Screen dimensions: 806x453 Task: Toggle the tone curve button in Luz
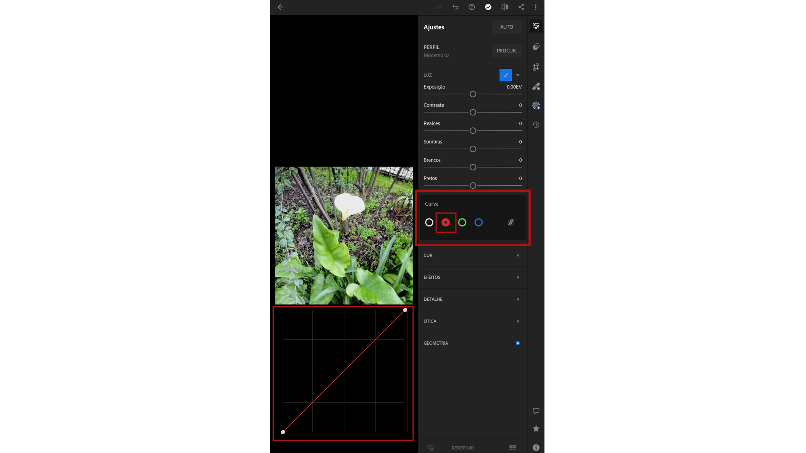(x=505, y=75)
